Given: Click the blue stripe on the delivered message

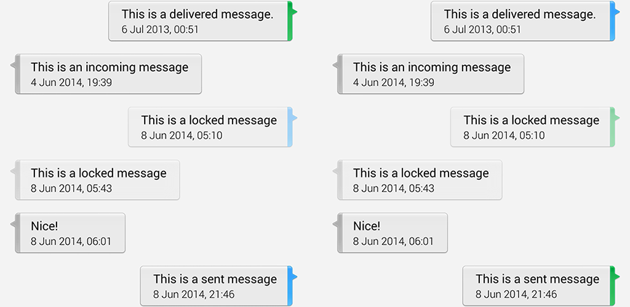Looking at the screenshot, I should click(x=612, y=21).
